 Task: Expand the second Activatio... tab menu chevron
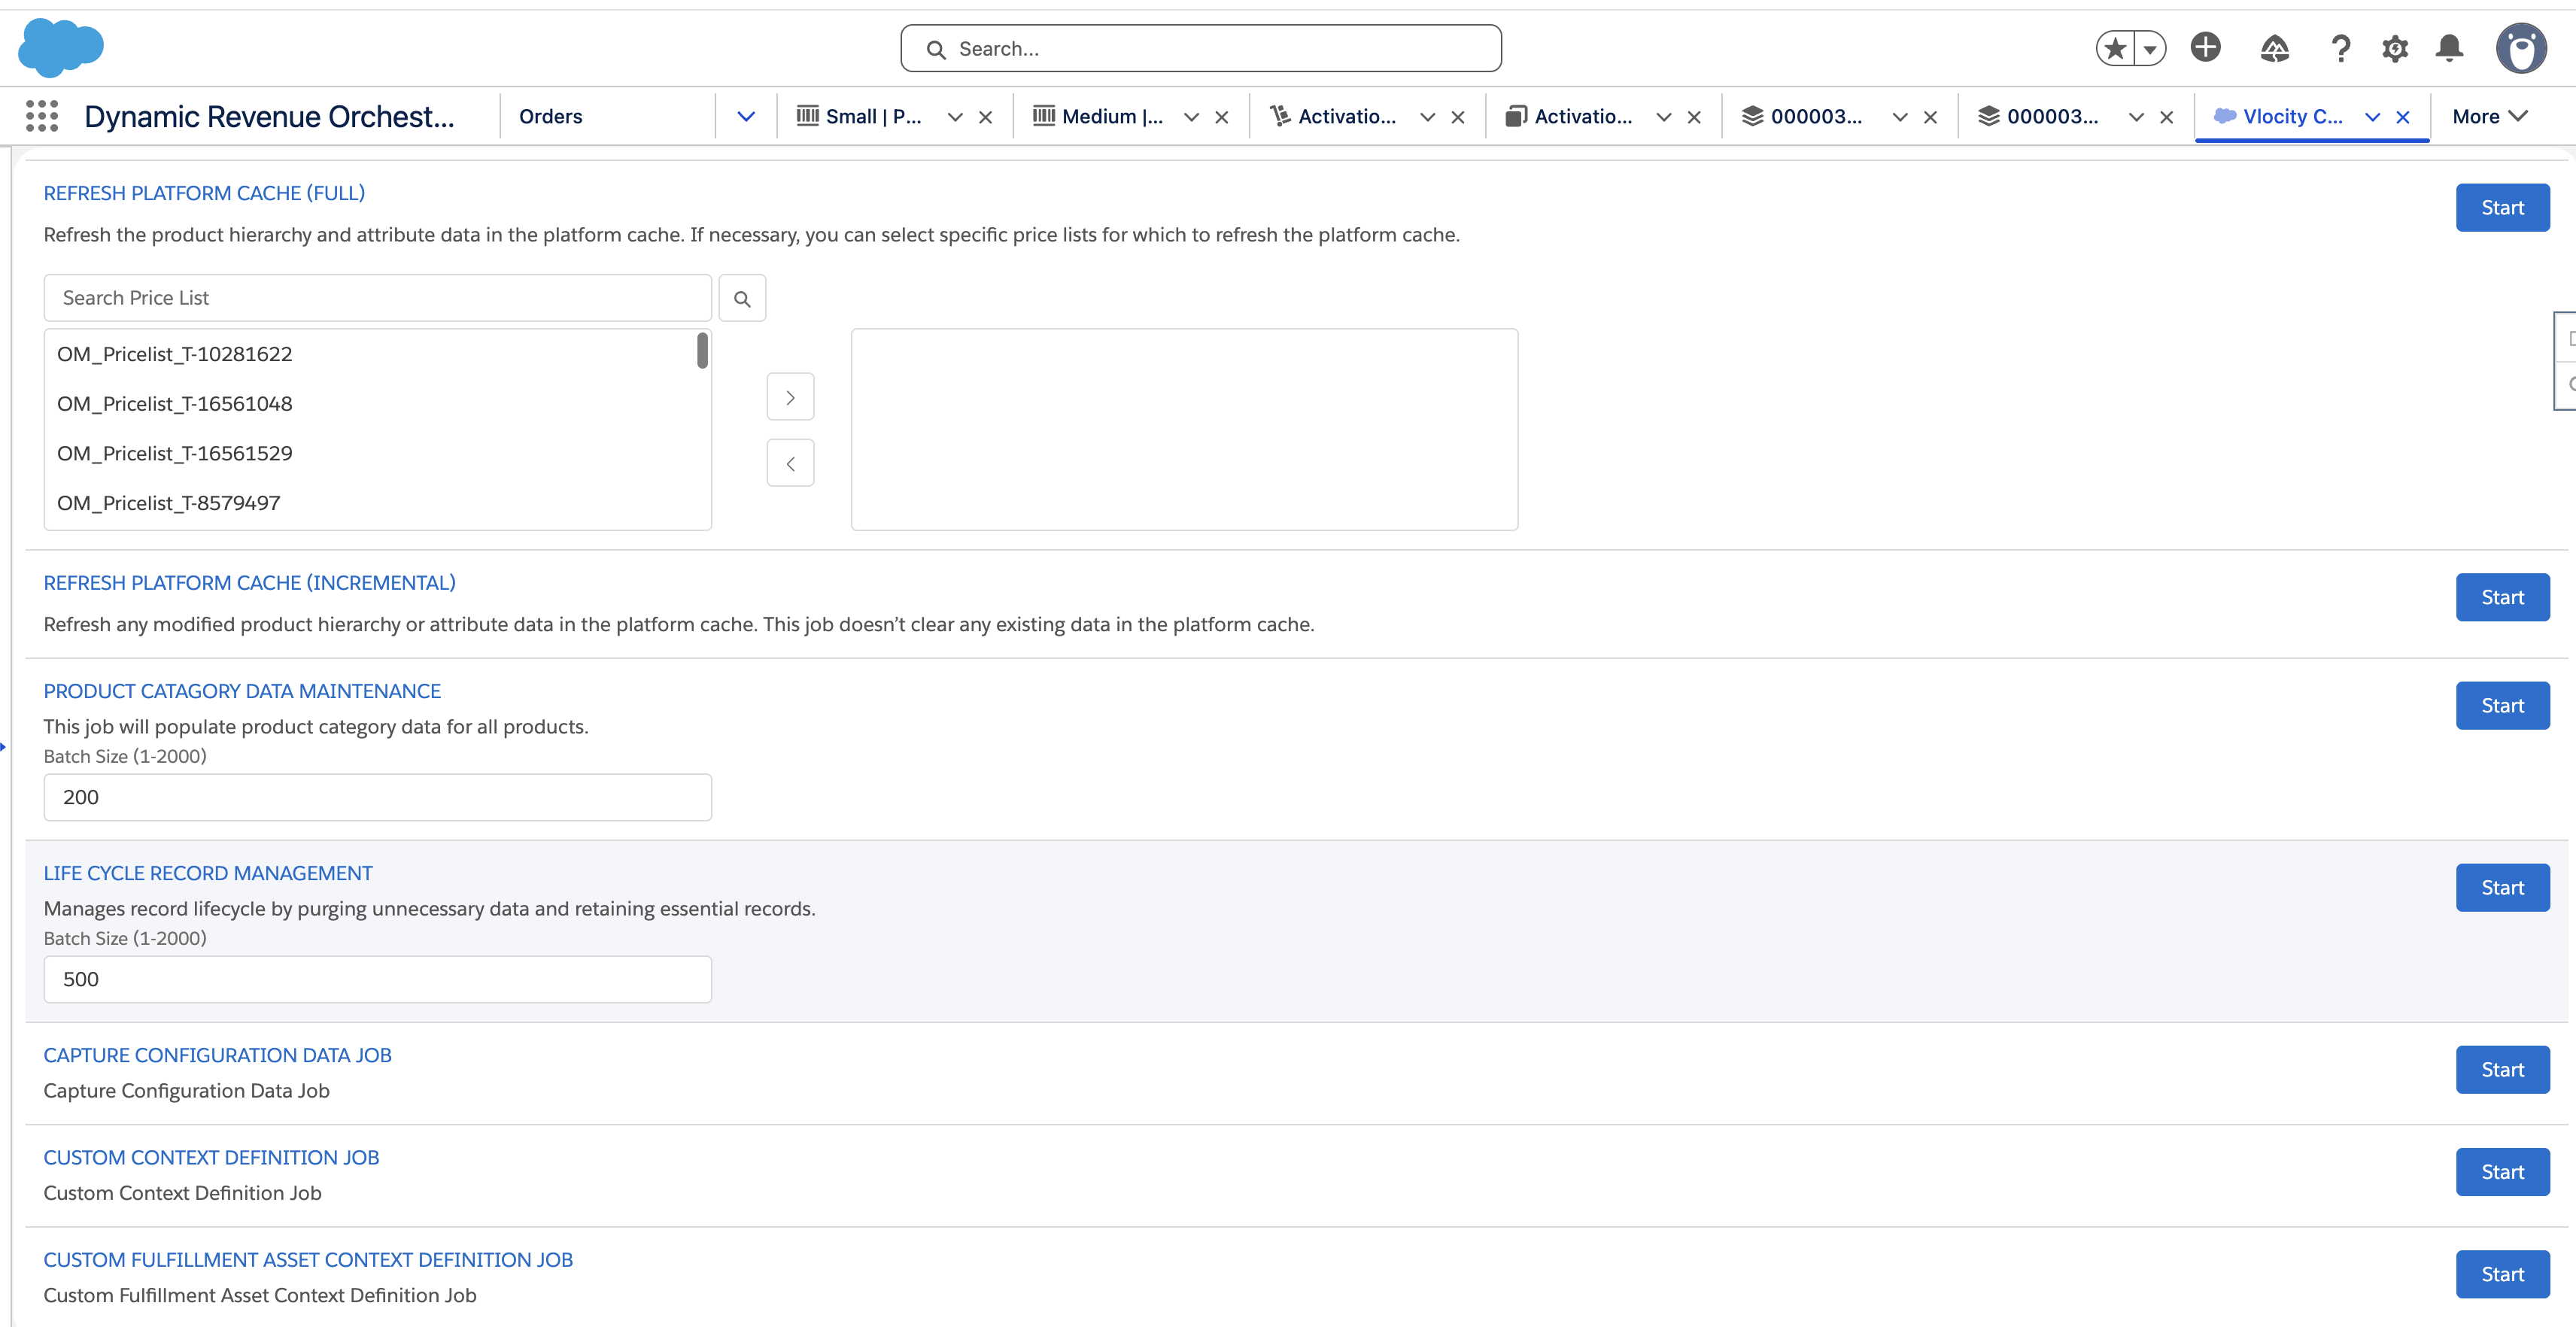click(x=1663, y=117)
